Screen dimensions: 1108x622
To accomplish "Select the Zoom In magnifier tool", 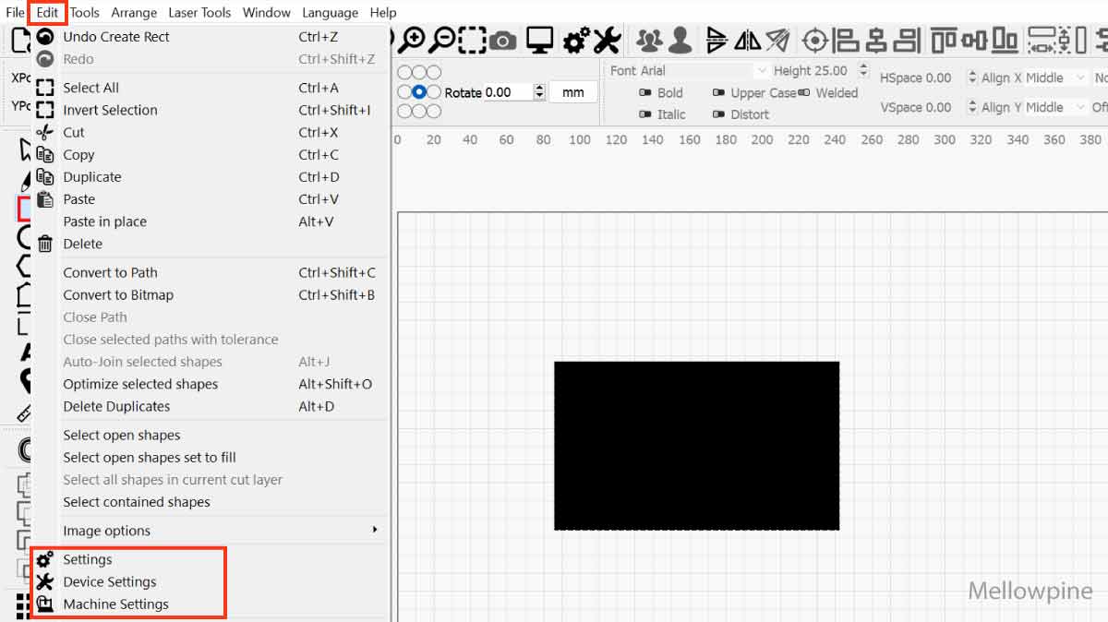I will pyautogui.click(x=413, y=40).
